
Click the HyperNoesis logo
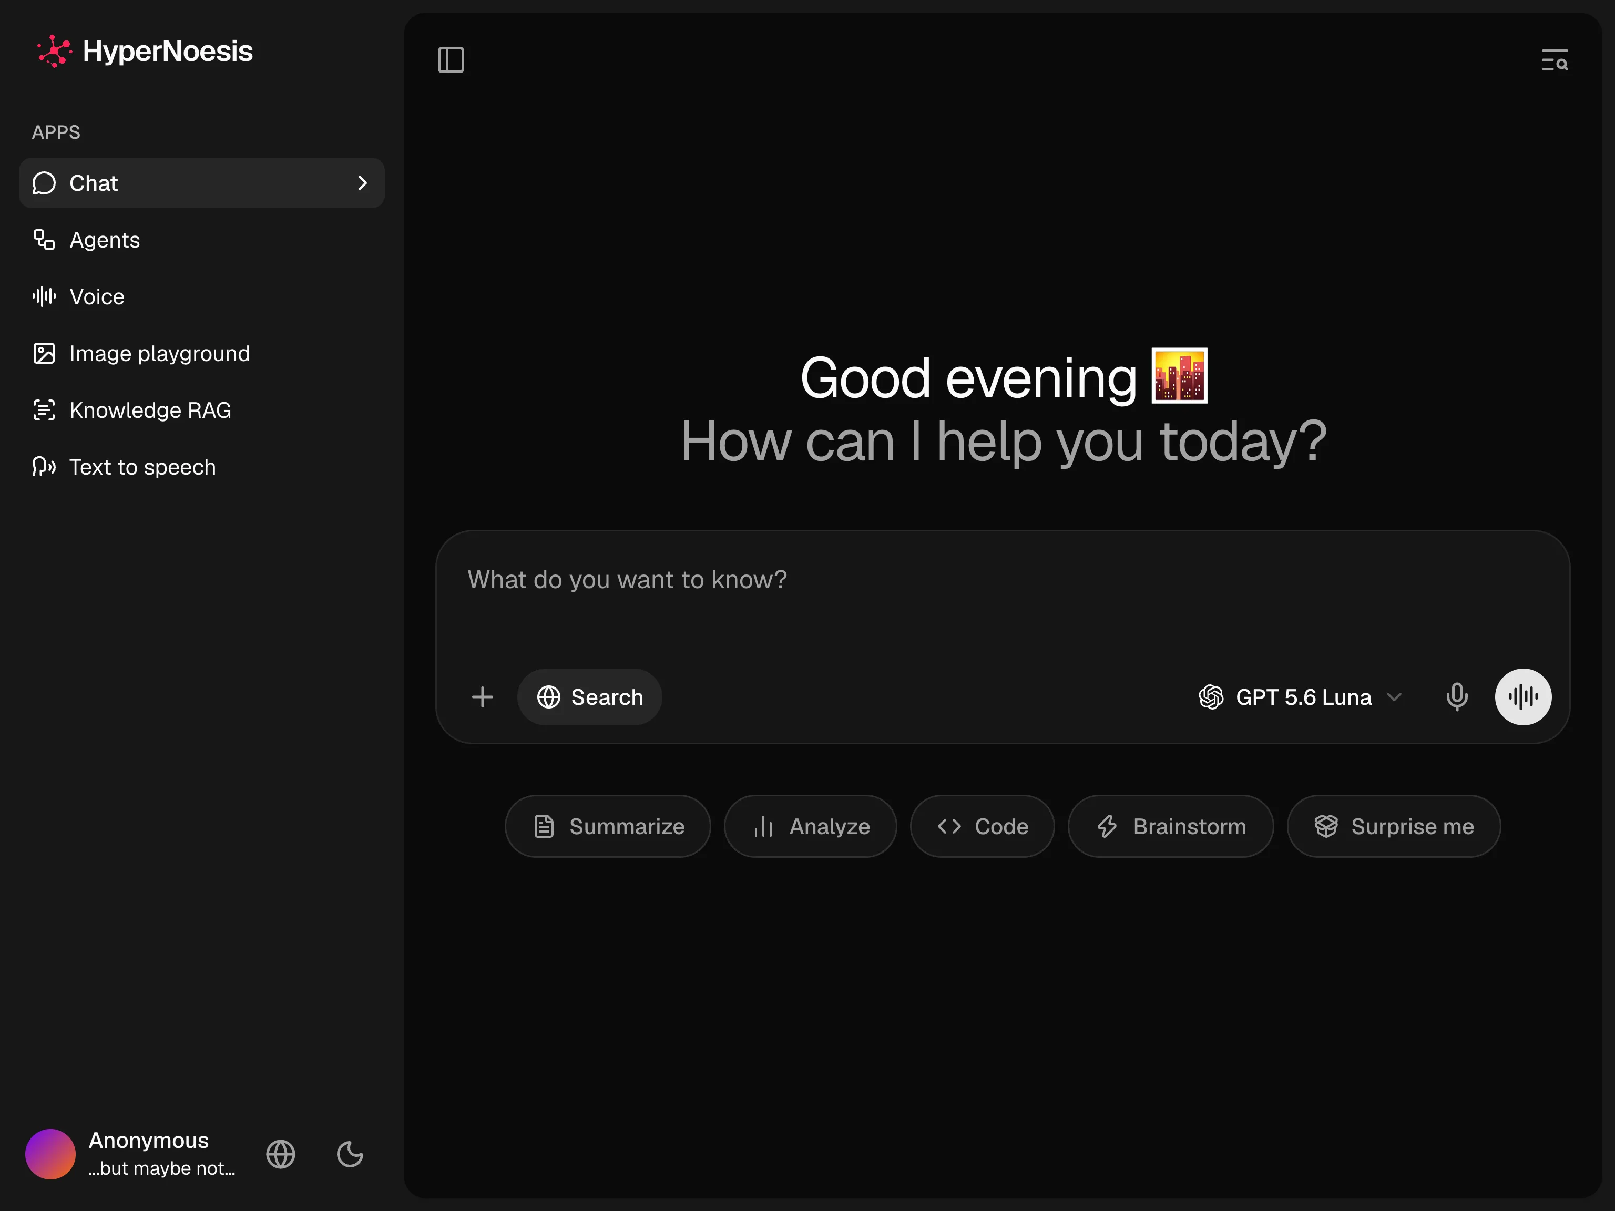145,51
